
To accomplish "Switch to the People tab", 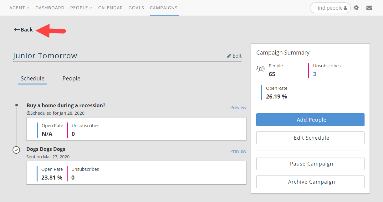I will pyautogui.click(x=71, y=79).
